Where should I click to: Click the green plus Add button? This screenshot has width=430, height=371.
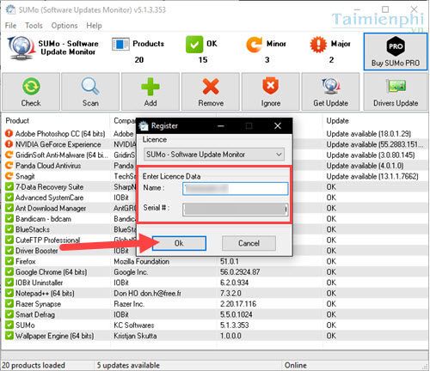pos(150,92)
